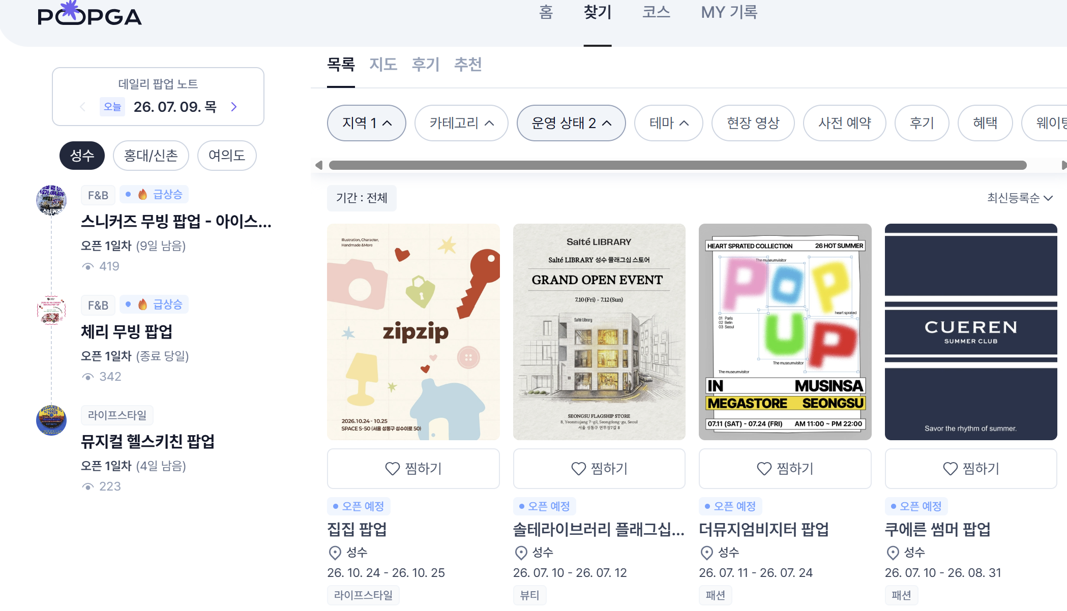The width and height of the screenshot is (1067, 611).
Task: Go to next day in daily popup note
Action: [x=234, y=107]
